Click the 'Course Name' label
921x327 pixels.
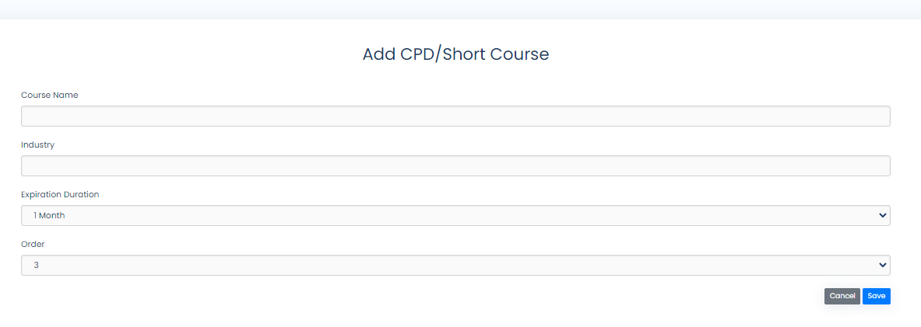coord(49,95)
